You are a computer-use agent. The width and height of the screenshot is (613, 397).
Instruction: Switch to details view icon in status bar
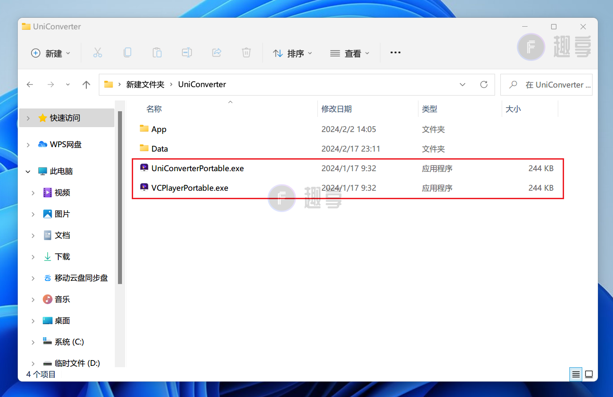tap(576, 374)
